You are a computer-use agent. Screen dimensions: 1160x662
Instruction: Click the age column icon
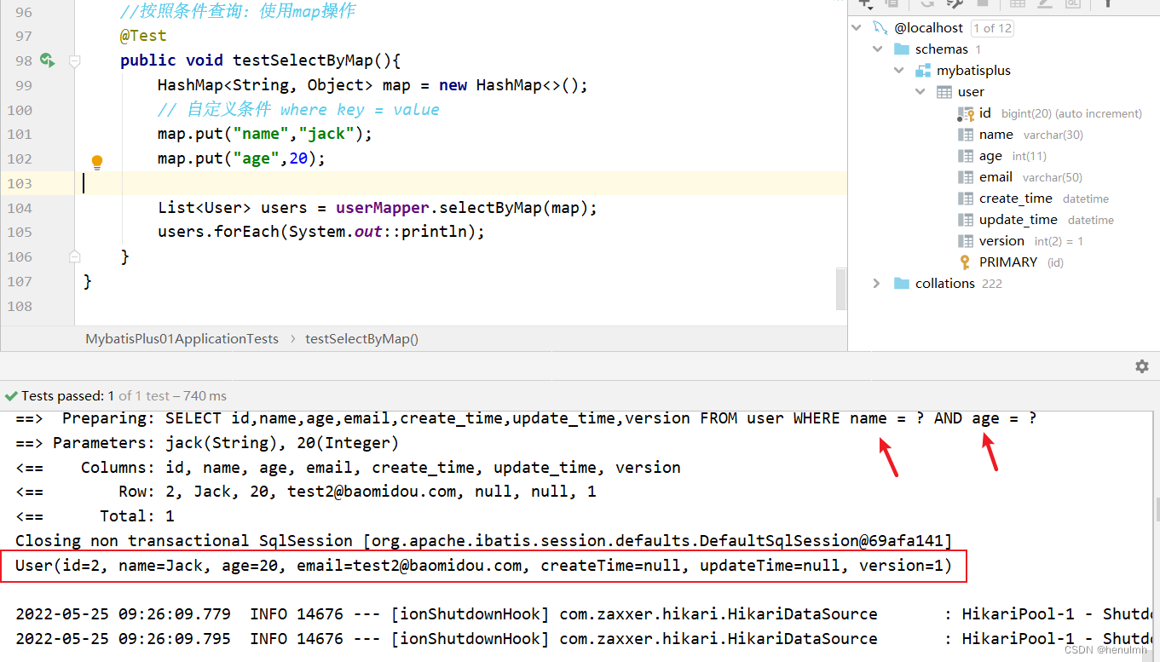tap(966, 156)
